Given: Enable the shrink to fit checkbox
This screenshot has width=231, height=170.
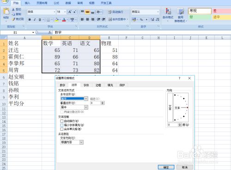Looking at the screenshot, I should tap(62, 125).
